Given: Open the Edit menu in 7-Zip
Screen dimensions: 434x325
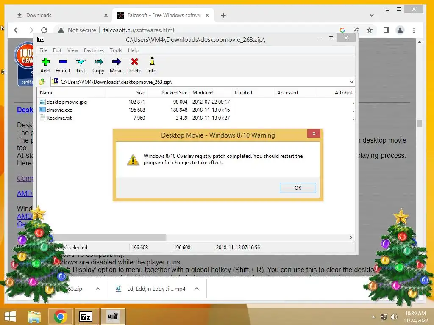Looking at the screenshot, I should click(57, 50).
